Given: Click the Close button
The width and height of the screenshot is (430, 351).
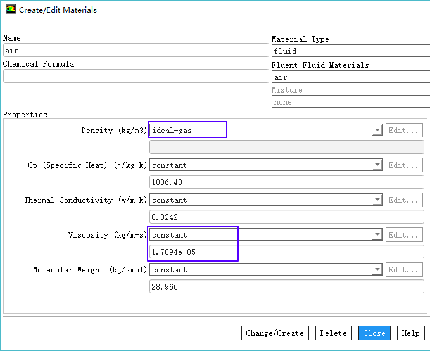Looking at the screenshot, I should (x=374, y=333).
